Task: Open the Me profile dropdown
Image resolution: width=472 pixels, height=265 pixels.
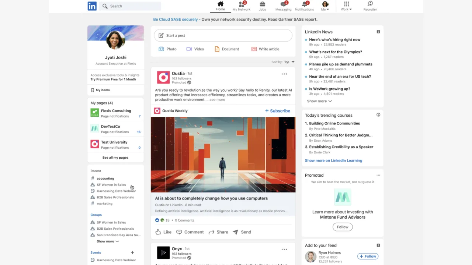Action: pos(325,6)
